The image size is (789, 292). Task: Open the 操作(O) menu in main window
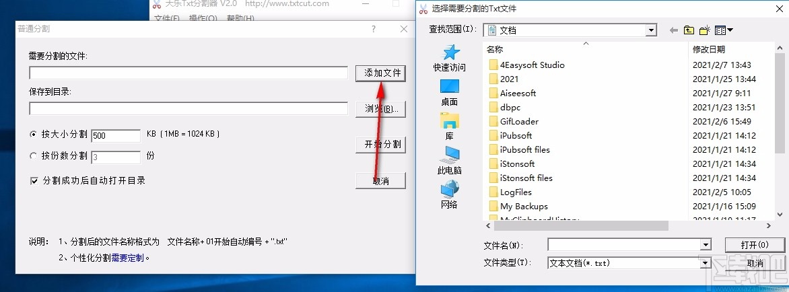point(203,18)
